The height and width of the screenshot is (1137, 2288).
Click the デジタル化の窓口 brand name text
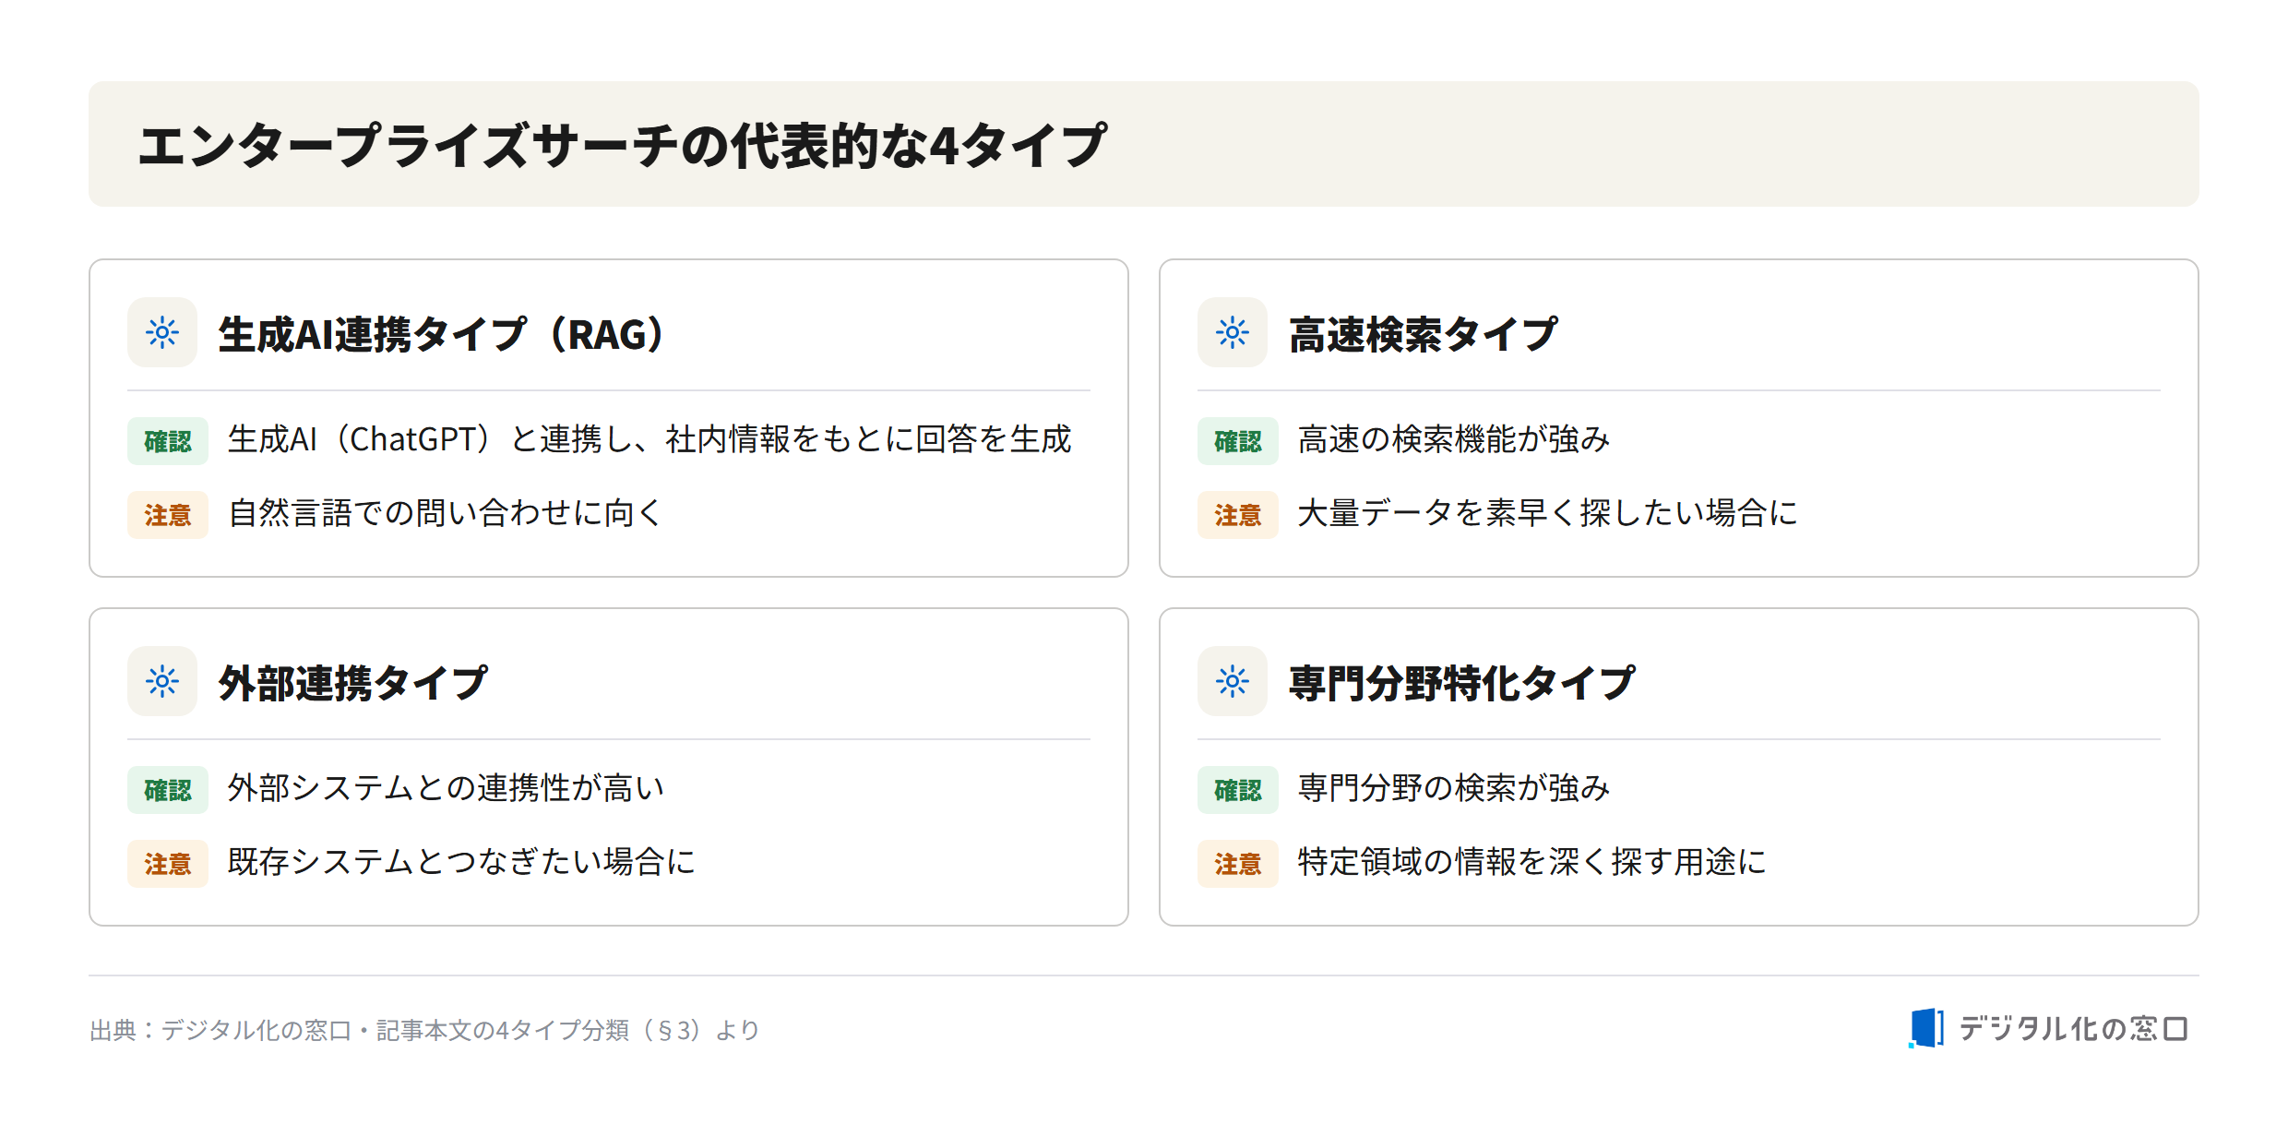[2073, 1029]
